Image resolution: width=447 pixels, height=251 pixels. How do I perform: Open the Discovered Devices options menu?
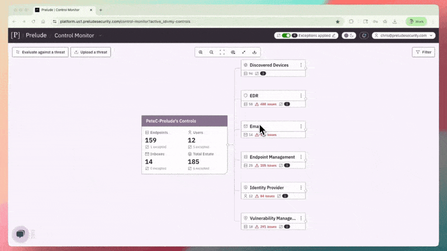tap(301, 65)
